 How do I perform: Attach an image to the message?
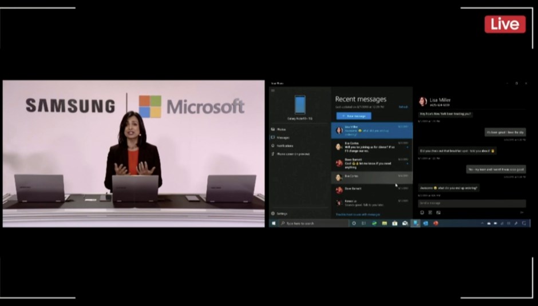[x=438, y=212]
